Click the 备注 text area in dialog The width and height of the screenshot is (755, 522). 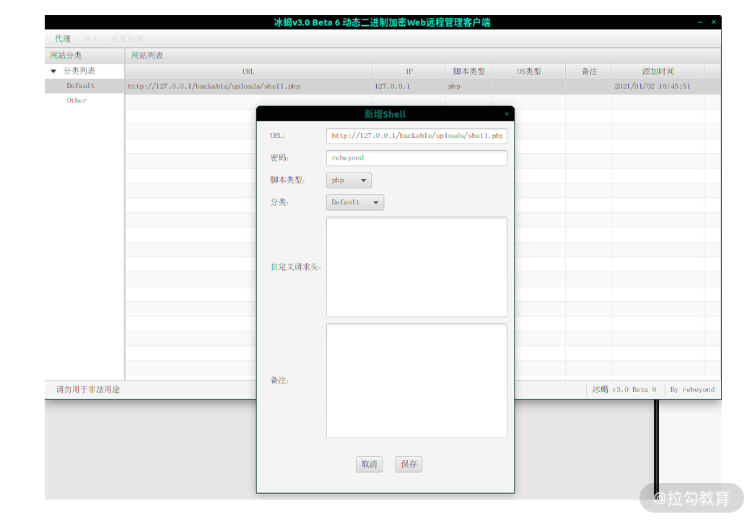[x=416, y=380]
